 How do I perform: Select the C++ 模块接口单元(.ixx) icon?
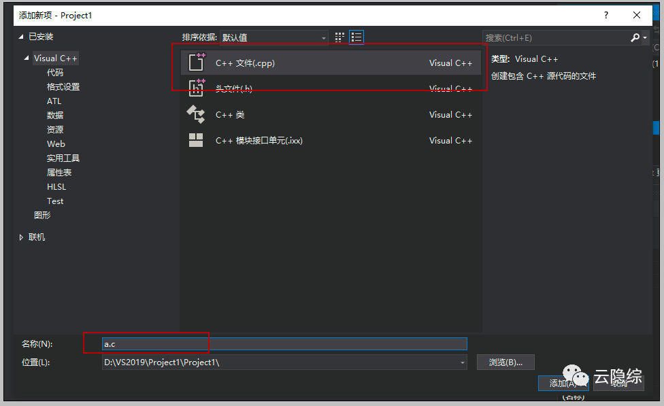196,140
